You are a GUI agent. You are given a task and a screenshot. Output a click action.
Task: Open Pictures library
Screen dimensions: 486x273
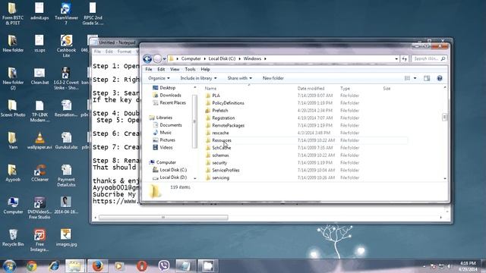point(167,140)
